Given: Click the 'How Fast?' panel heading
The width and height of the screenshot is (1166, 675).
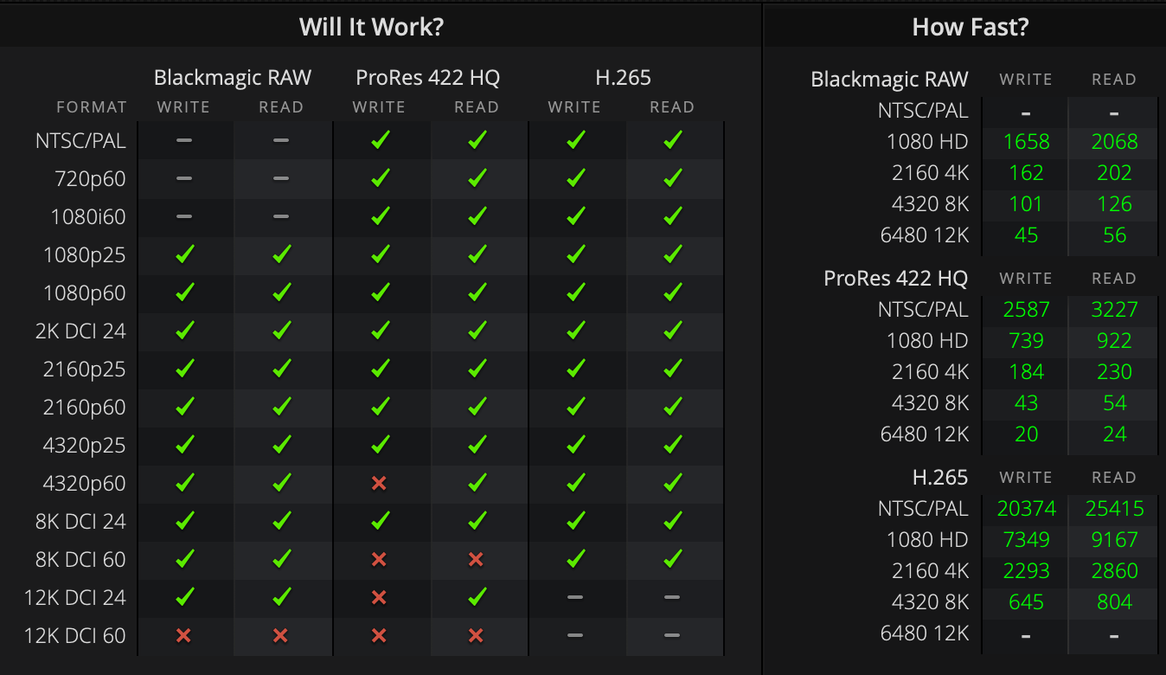Looking at the screenshot, I should point(971,27).
